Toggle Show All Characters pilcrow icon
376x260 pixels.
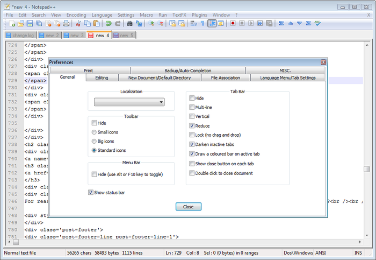click(x=203, y=24)
